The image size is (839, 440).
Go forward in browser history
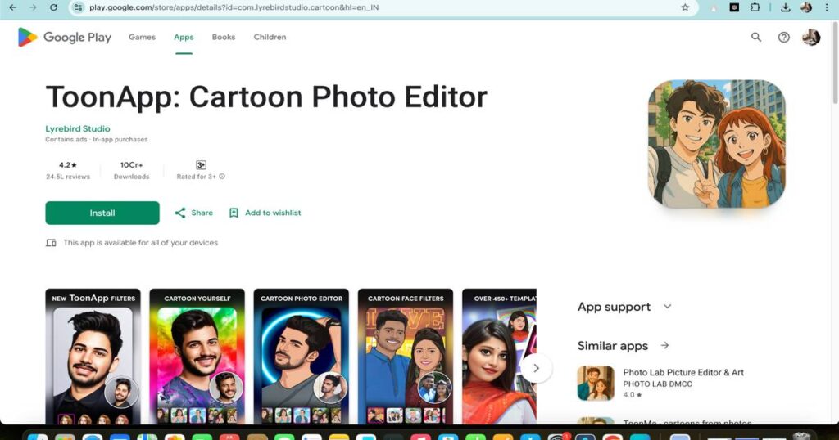point(33,7)
